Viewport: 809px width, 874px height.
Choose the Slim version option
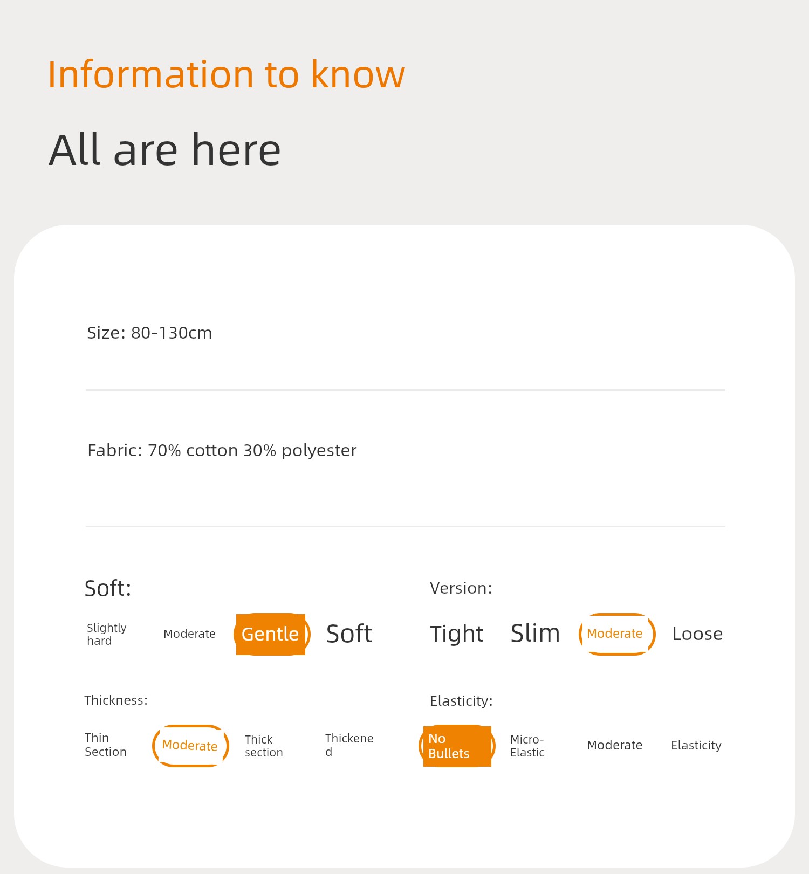tap(535, 633)
